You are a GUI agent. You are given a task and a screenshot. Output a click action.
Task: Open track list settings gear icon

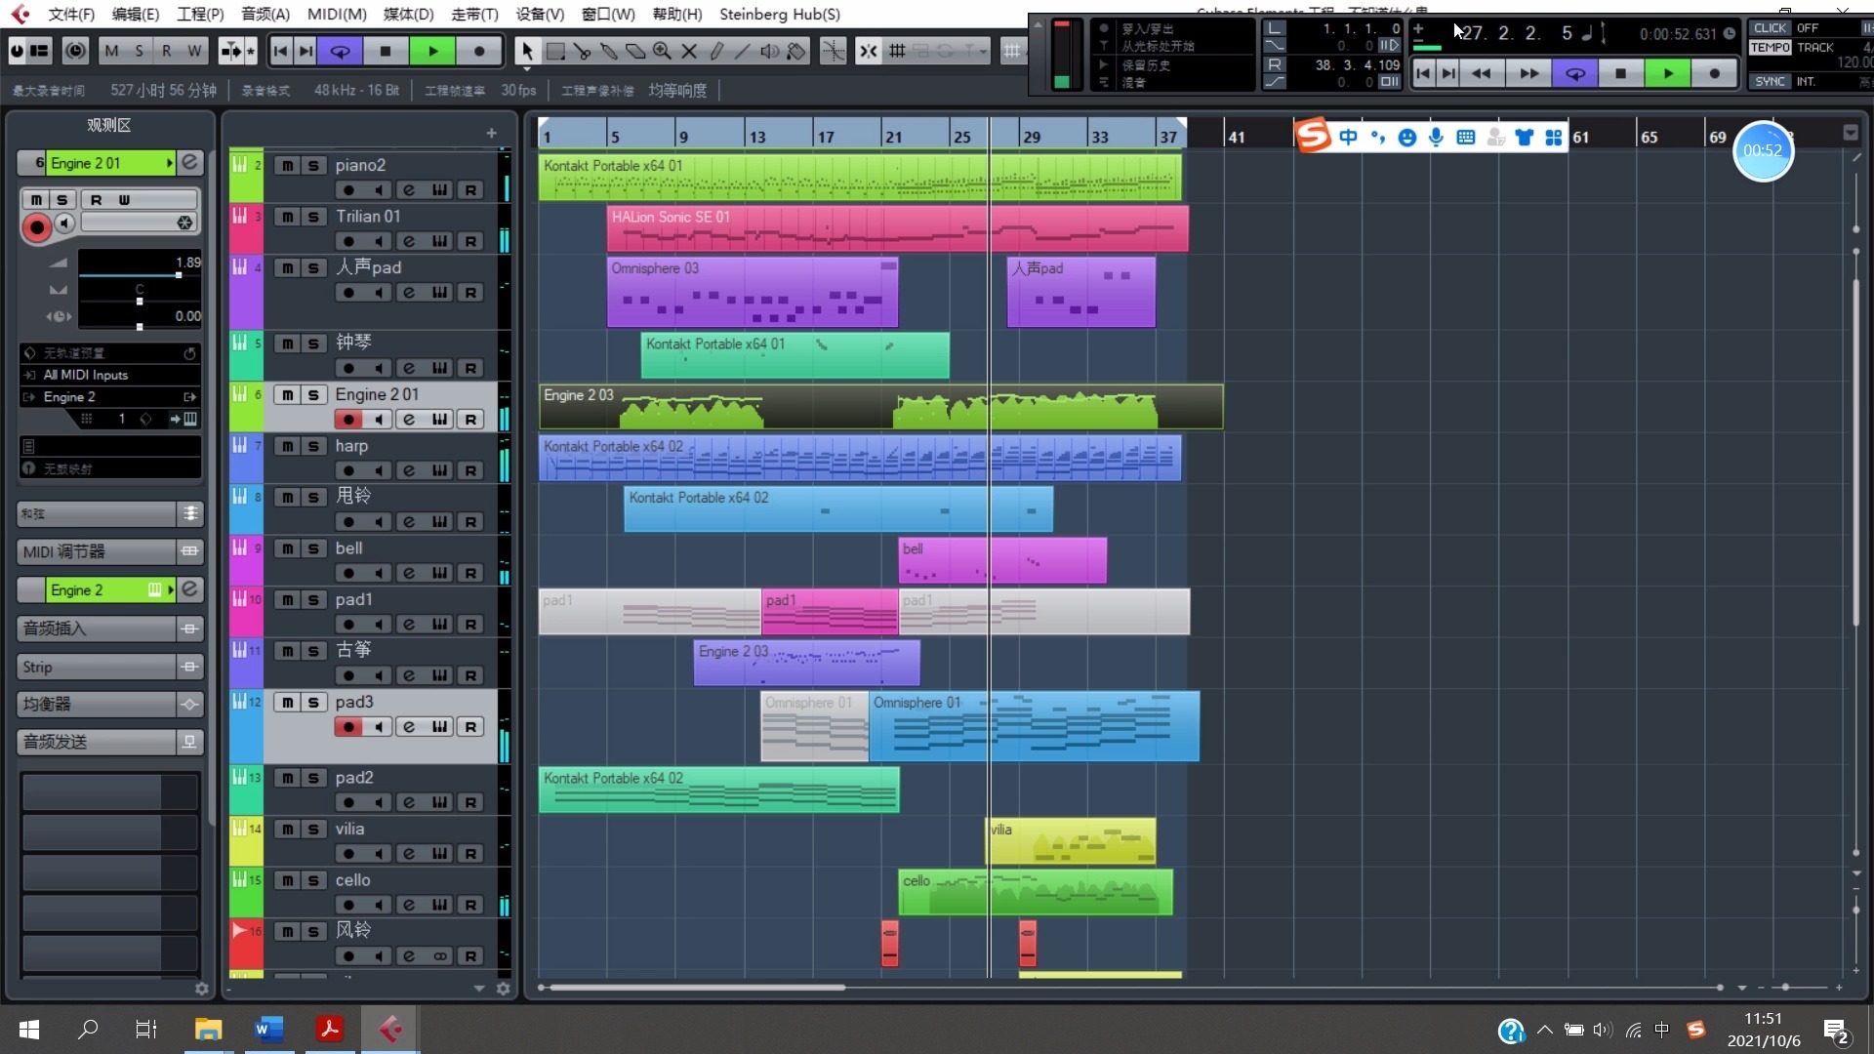coord(503,989)
